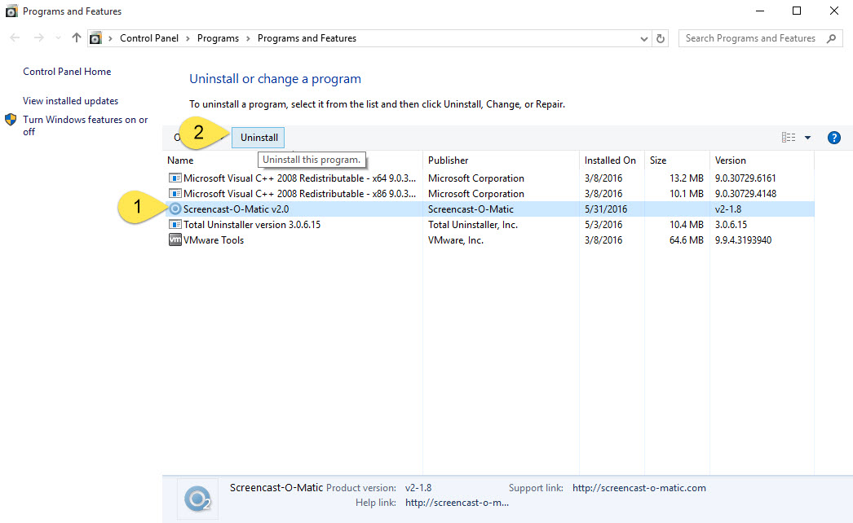Go back with the Back arrow
The width and height of the screenshot is (853, 523).
click(15, 37)
